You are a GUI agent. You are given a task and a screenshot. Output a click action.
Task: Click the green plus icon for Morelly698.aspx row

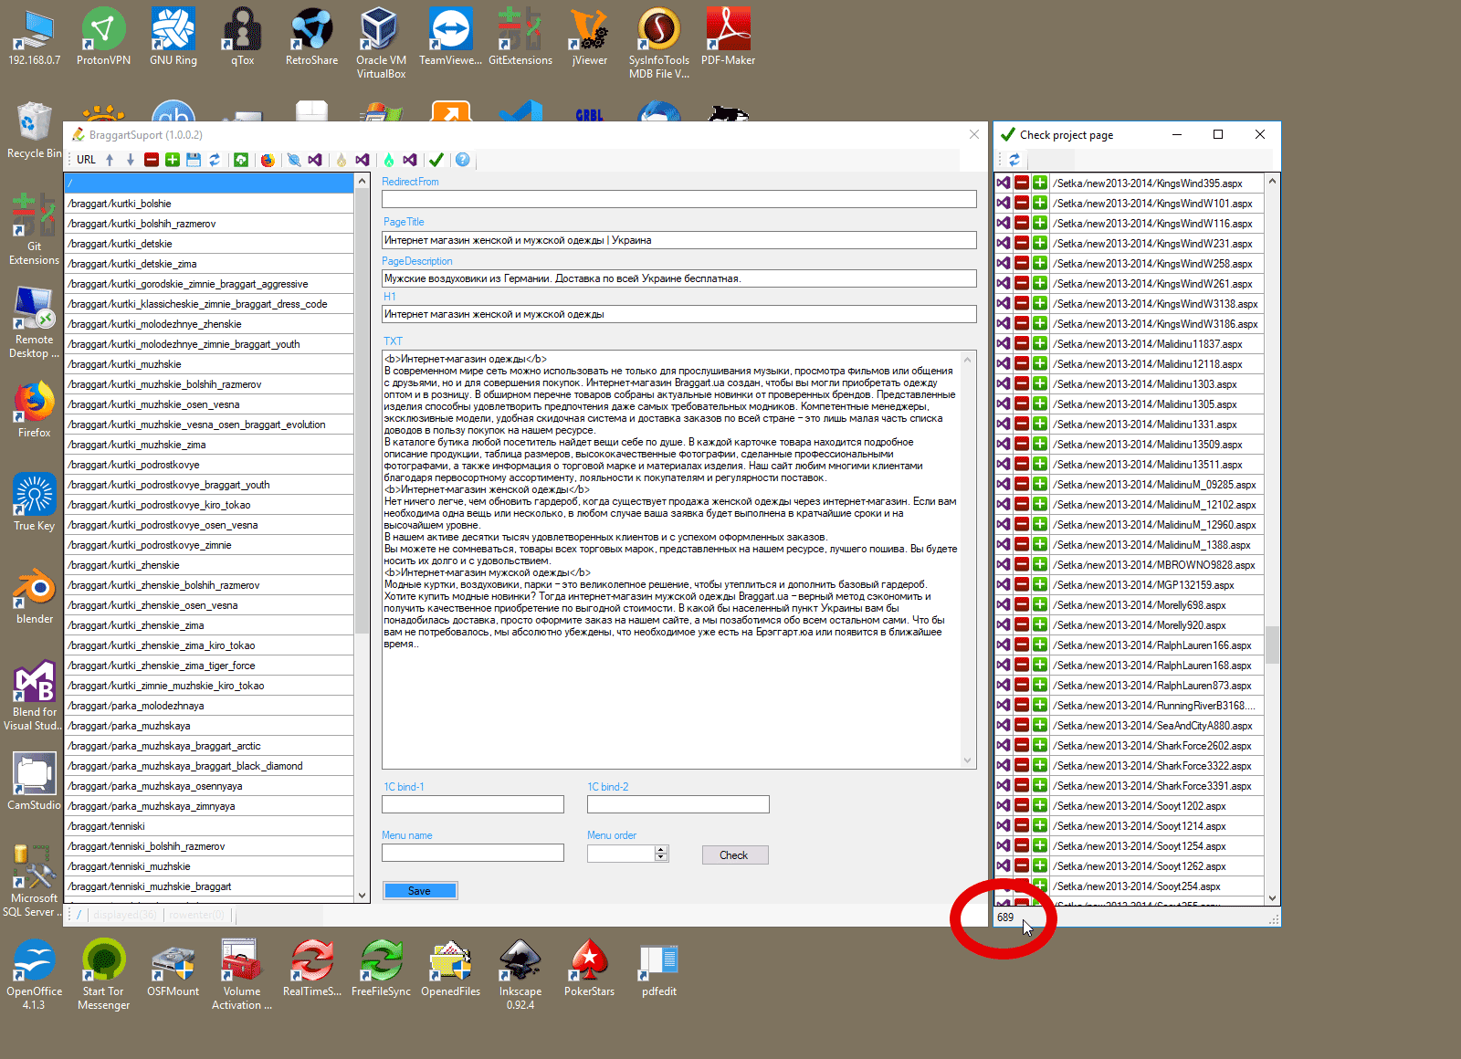[1040, 604]
